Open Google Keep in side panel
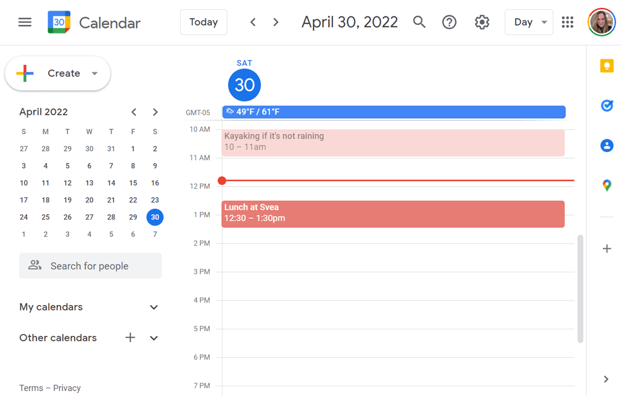This screenshot has height=396, width=621. pos(606,66)
